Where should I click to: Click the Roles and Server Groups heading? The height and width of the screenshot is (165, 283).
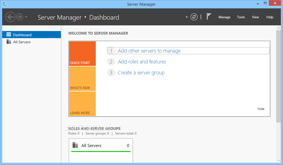pyautogui.click(x=94, y=129)
